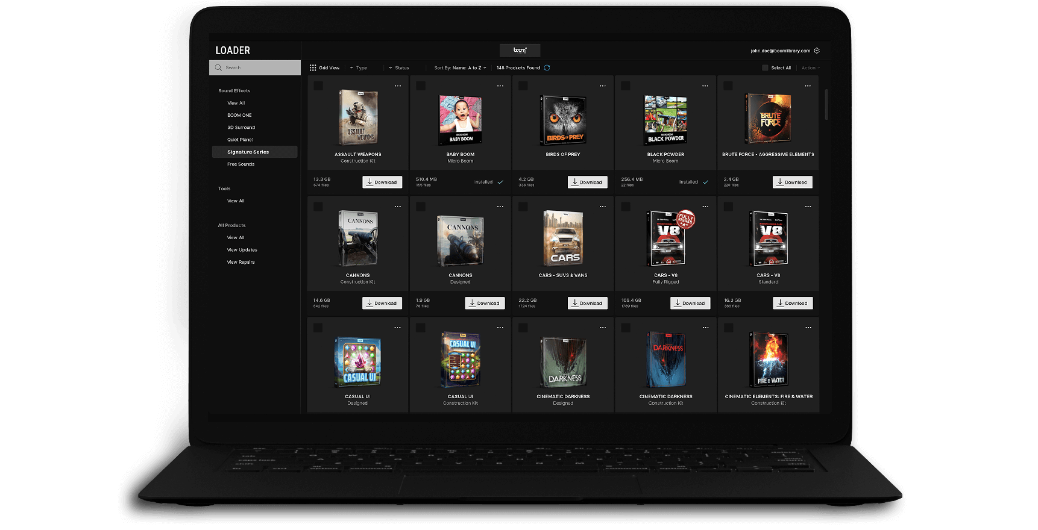The width and height of the screenshot is (1038, 530).
Task: Click the Grid View icon
Action: point(313,68)
